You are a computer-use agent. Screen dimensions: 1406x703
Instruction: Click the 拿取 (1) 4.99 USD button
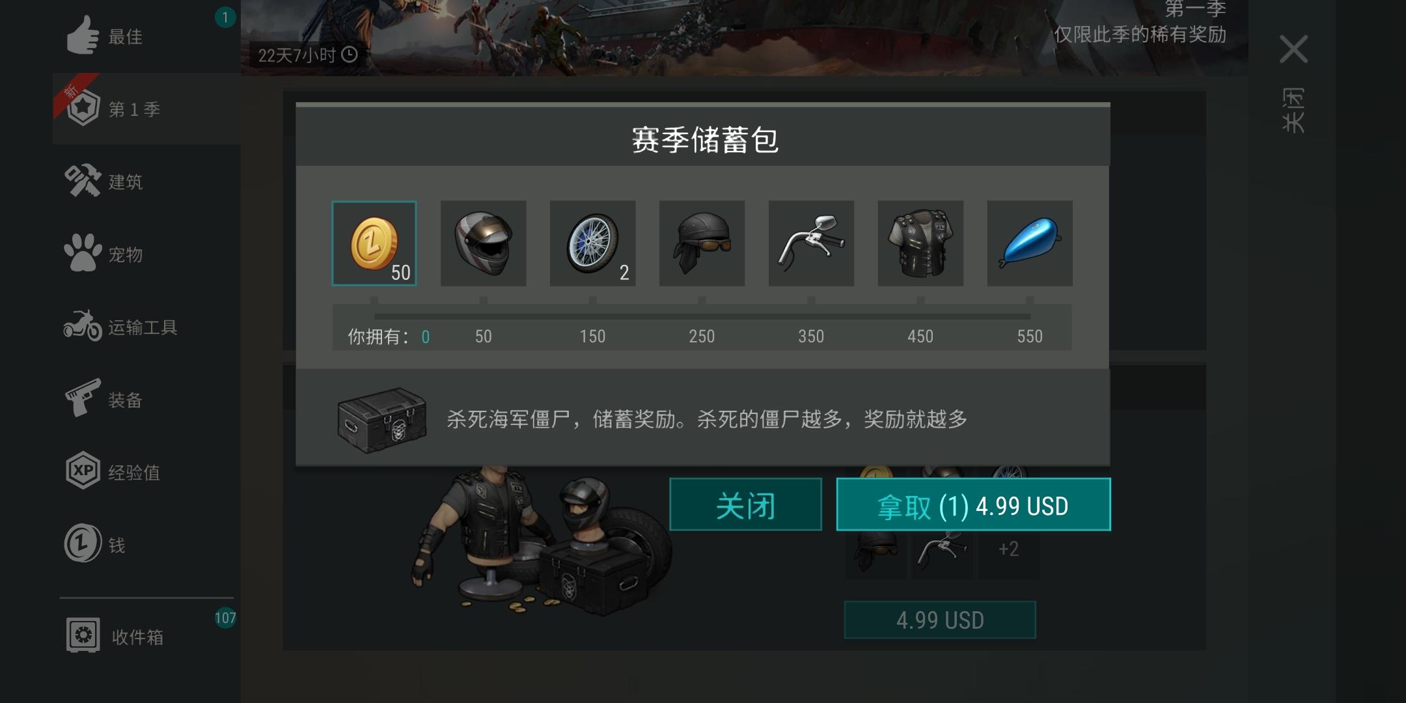[x=974, y=505]
